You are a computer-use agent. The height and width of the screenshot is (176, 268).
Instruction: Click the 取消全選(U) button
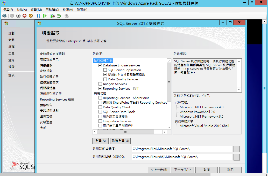[x=120, y=141]
